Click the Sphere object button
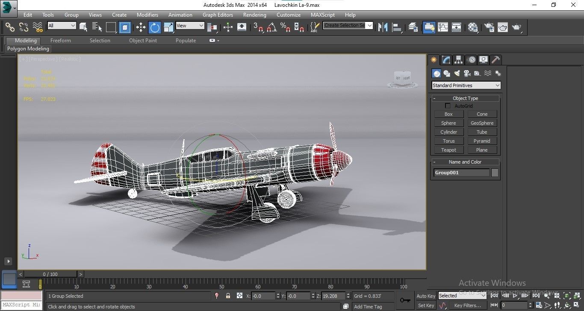The height and width of the screenshot is (311, 584). 448,123
